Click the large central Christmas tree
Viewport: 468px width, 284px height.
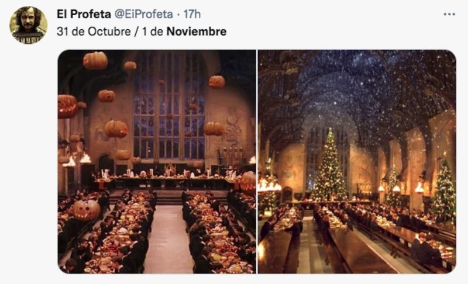[331, 165]
